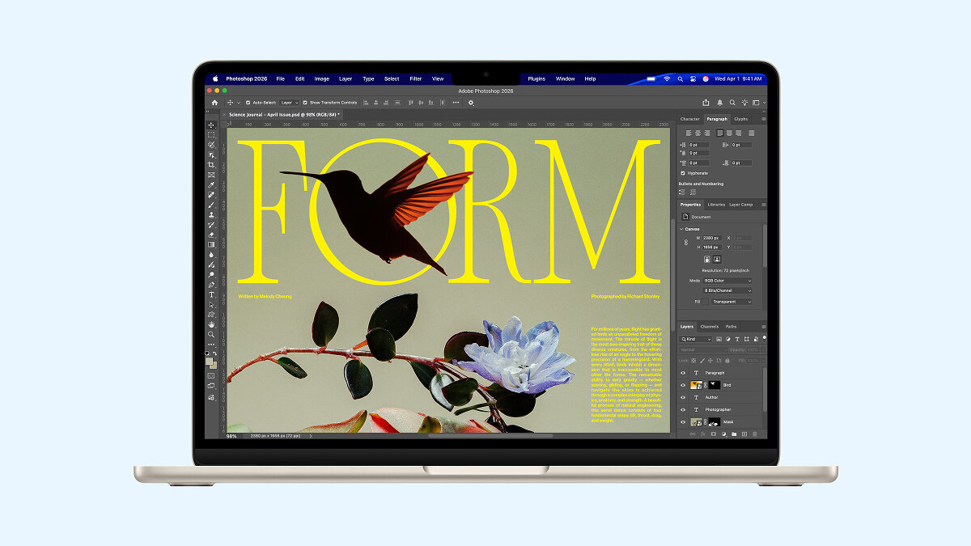Open the Mode RGB Color dropdown
The height and width of the screenshot is (546, 971).
tap(727, 281)
